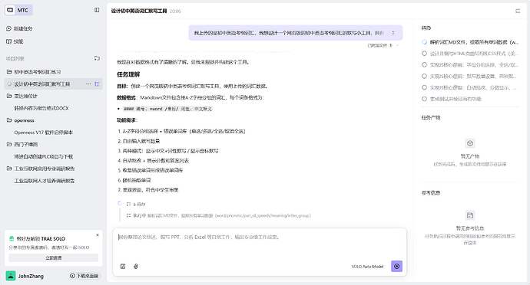Open the 技能 skills book icon

(x=8, y=41)
